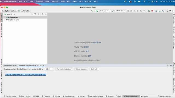Open the TODO tool window
This screenshot has height=98, width=175.
tap(36, 96)
